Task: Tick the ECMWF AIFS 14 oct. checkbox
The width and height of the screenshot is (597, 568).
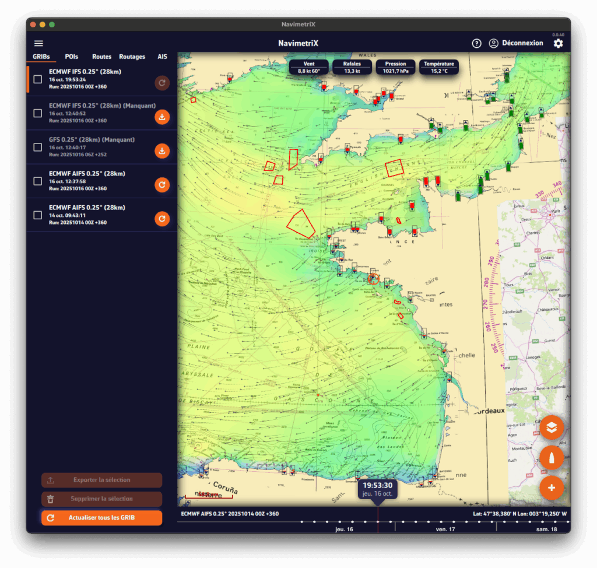Action: coord(38,215)
